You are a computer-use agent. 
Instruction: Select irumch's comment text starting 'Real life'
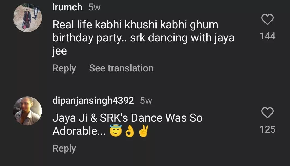[x=135, y=25]
